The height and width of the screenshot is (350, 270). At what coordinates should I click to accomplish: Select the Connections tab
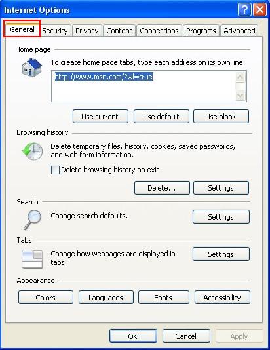159,31
